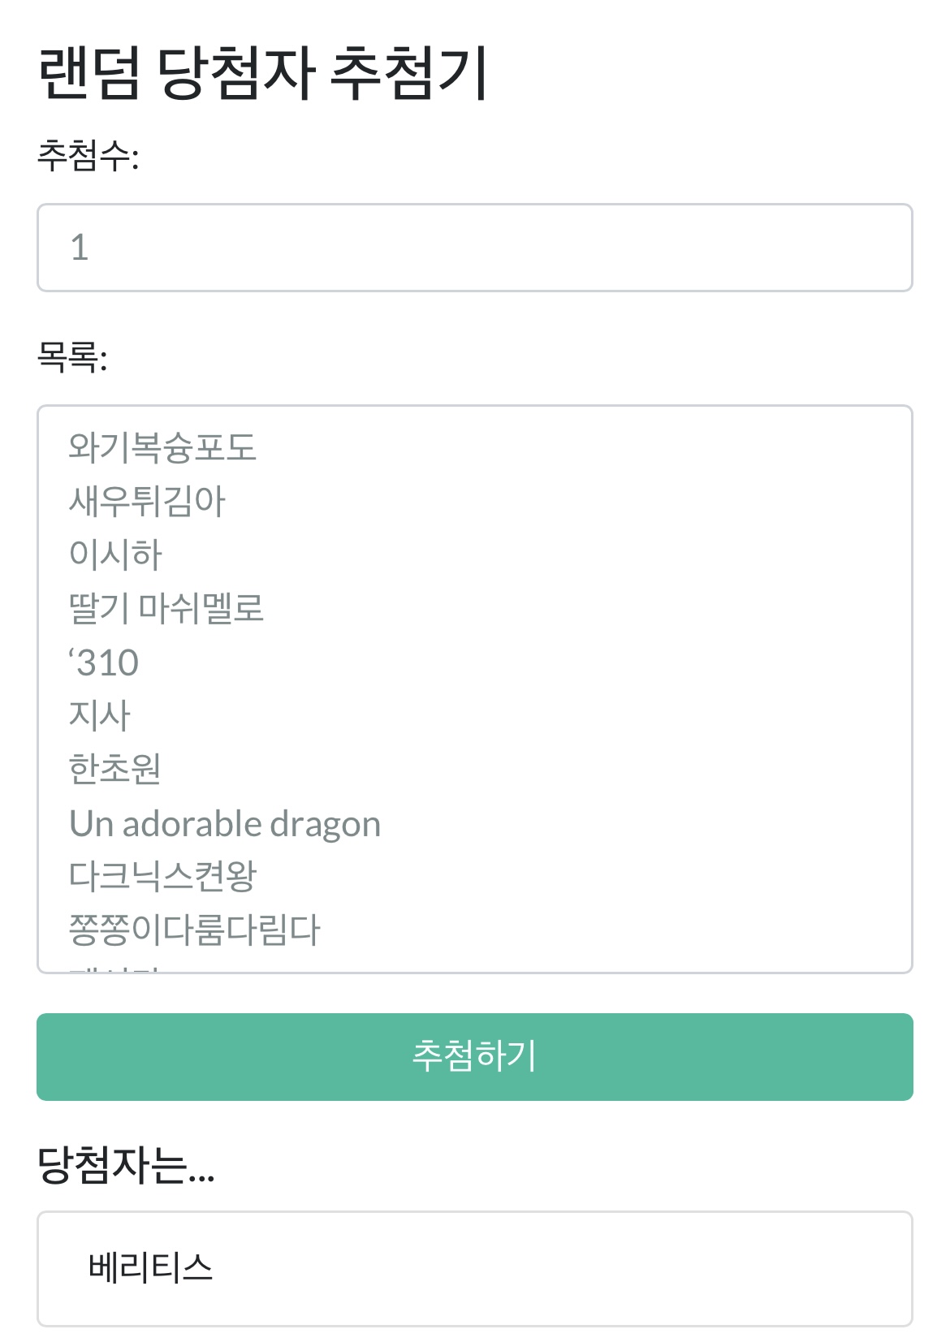Click the green 추첨하기 button

[475, 1056]
